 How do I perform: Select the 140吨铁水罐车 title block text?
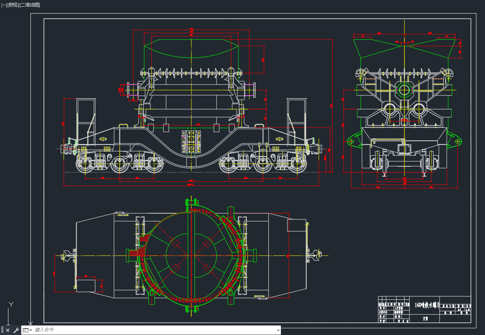pyautogui.click(x=427, y=305)
